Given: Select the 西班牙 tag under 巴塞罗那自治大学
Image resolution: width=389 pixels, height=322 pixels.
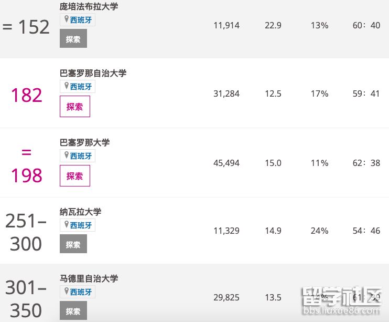Looking at the screenshot, I should coord(81,87).
